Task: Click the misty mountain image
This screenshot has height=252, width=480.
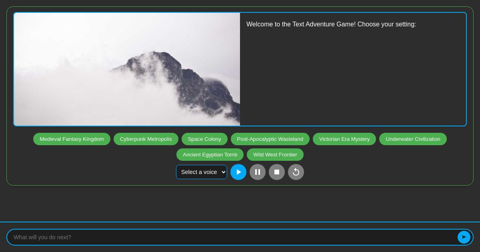Action: click(127, 69)
